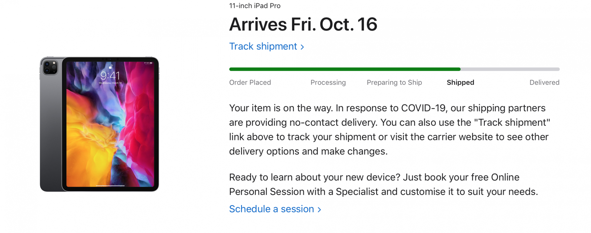Click the home indicator bar on iPad screen

pyautogui.click(x=110, y=186)
